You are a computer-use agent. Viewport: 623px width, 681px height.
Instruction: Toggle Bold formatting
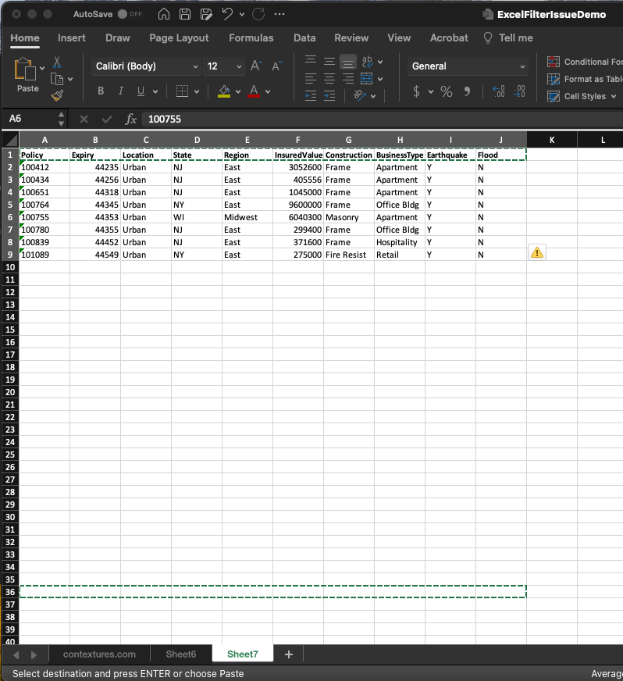click(x=101, y=91)
